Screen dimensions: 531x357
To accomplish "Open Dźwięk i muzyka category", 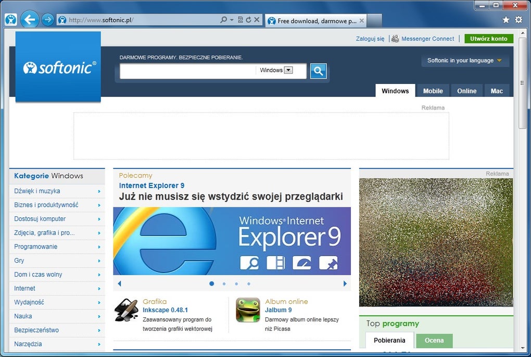I will click(x=37, y=191).
